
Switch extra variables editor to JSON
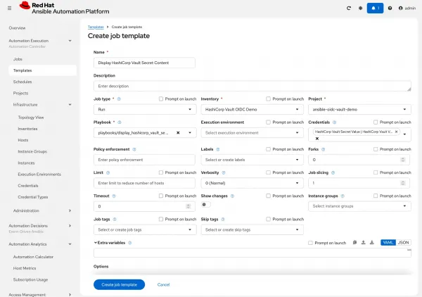coord(404,243)
